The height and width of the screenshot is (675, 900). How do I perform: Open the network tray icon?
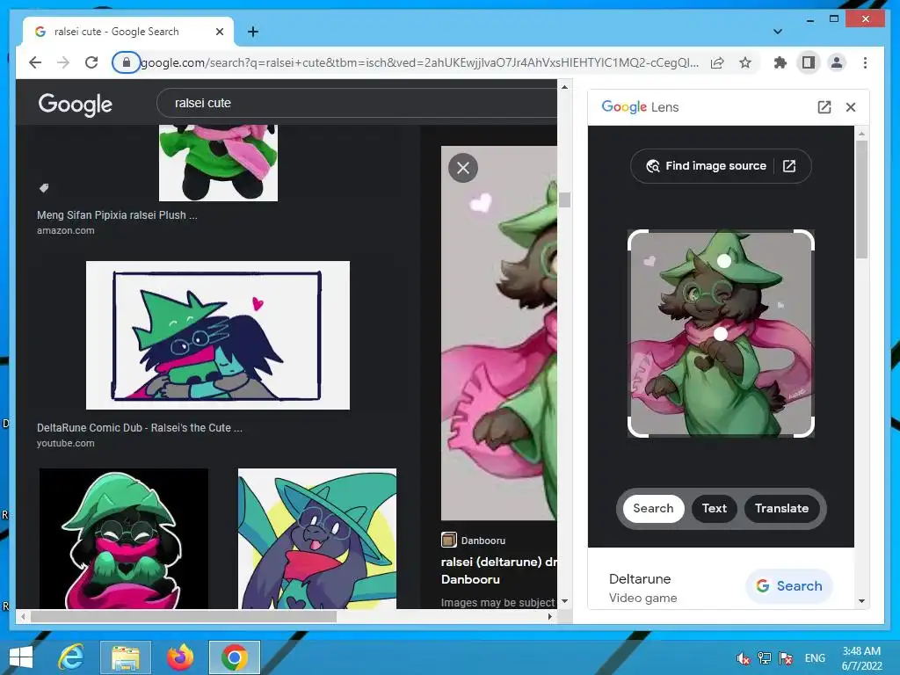[x=765, y=658]
